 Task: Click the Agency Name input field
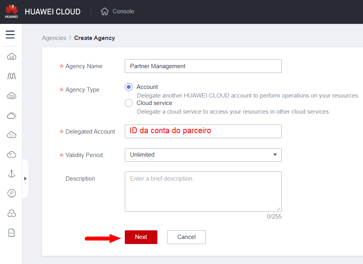tap(203, 66)
